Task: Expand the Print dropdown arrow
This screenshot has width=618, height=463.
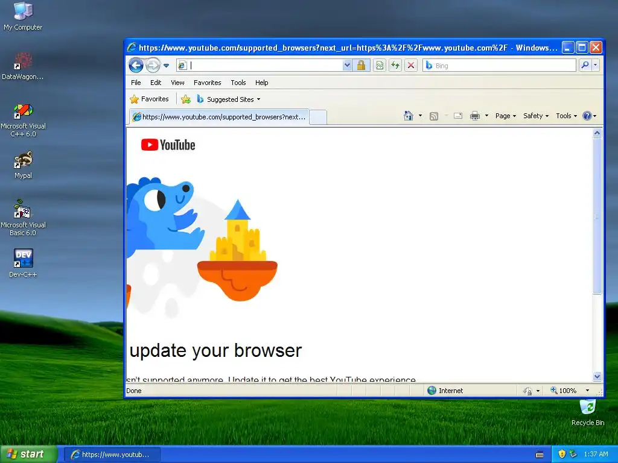Action: point(487,116)
